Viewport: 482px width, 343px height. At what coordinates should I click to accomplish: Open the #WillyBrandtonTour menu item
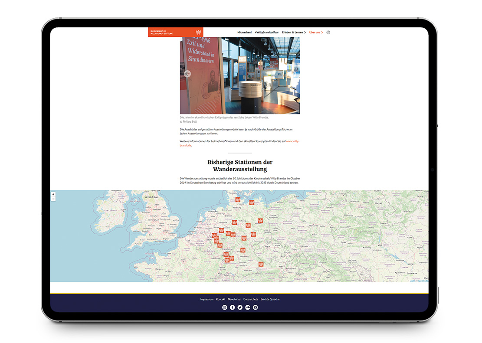(267, 33)
